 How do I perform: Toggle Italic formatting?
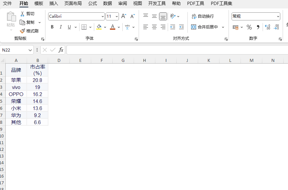click(x=60, y=27)
